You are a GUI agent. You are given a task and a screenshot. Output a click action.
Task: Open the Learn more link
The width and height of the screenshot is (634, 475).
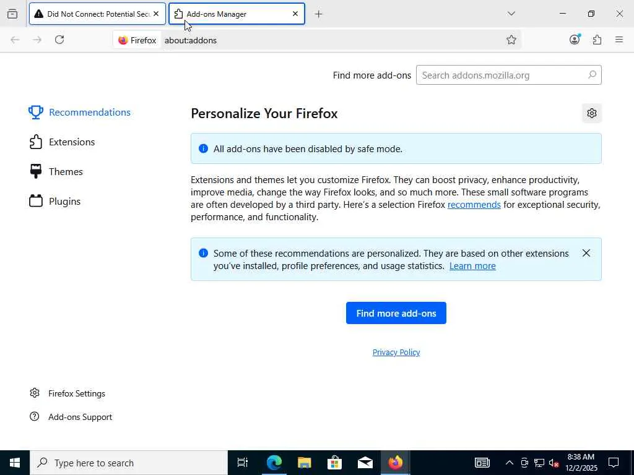click(472, 266)
